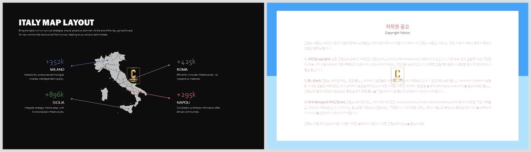This screenshot has height=152, width=531.
Task: Select the description 'Interactively productize technologies'
Action: pyautogui.click(x=44, y=77)
